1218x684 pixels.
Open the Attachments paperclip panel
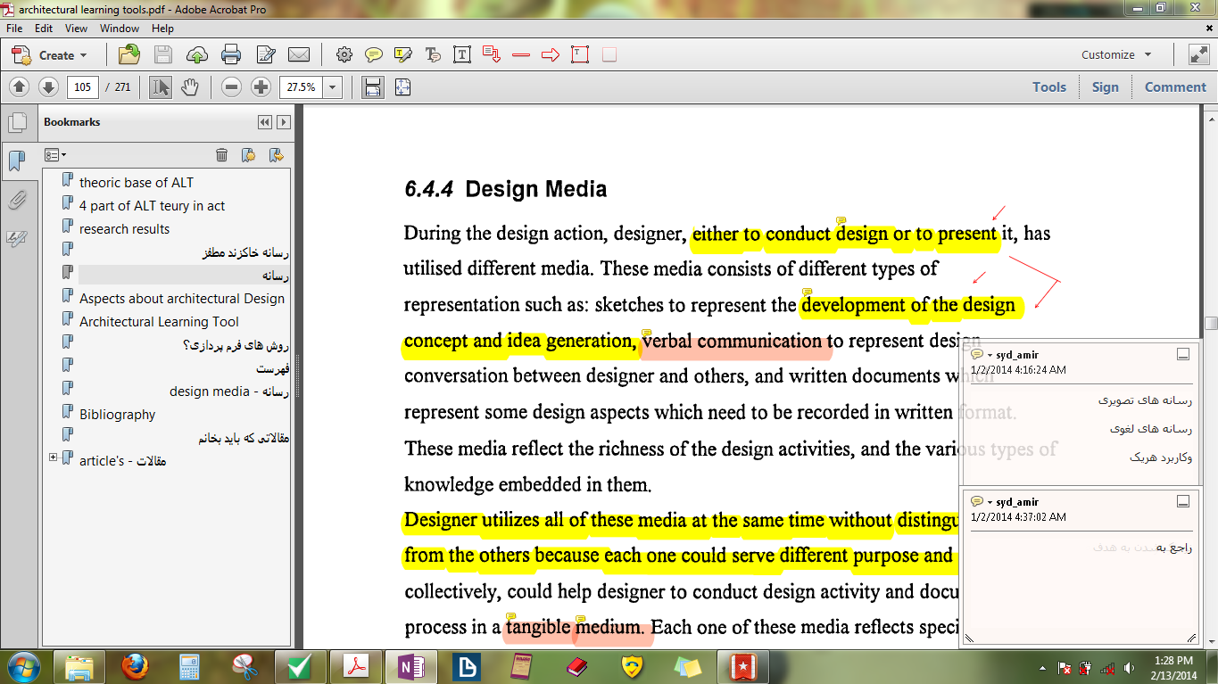tap(17, 200)
